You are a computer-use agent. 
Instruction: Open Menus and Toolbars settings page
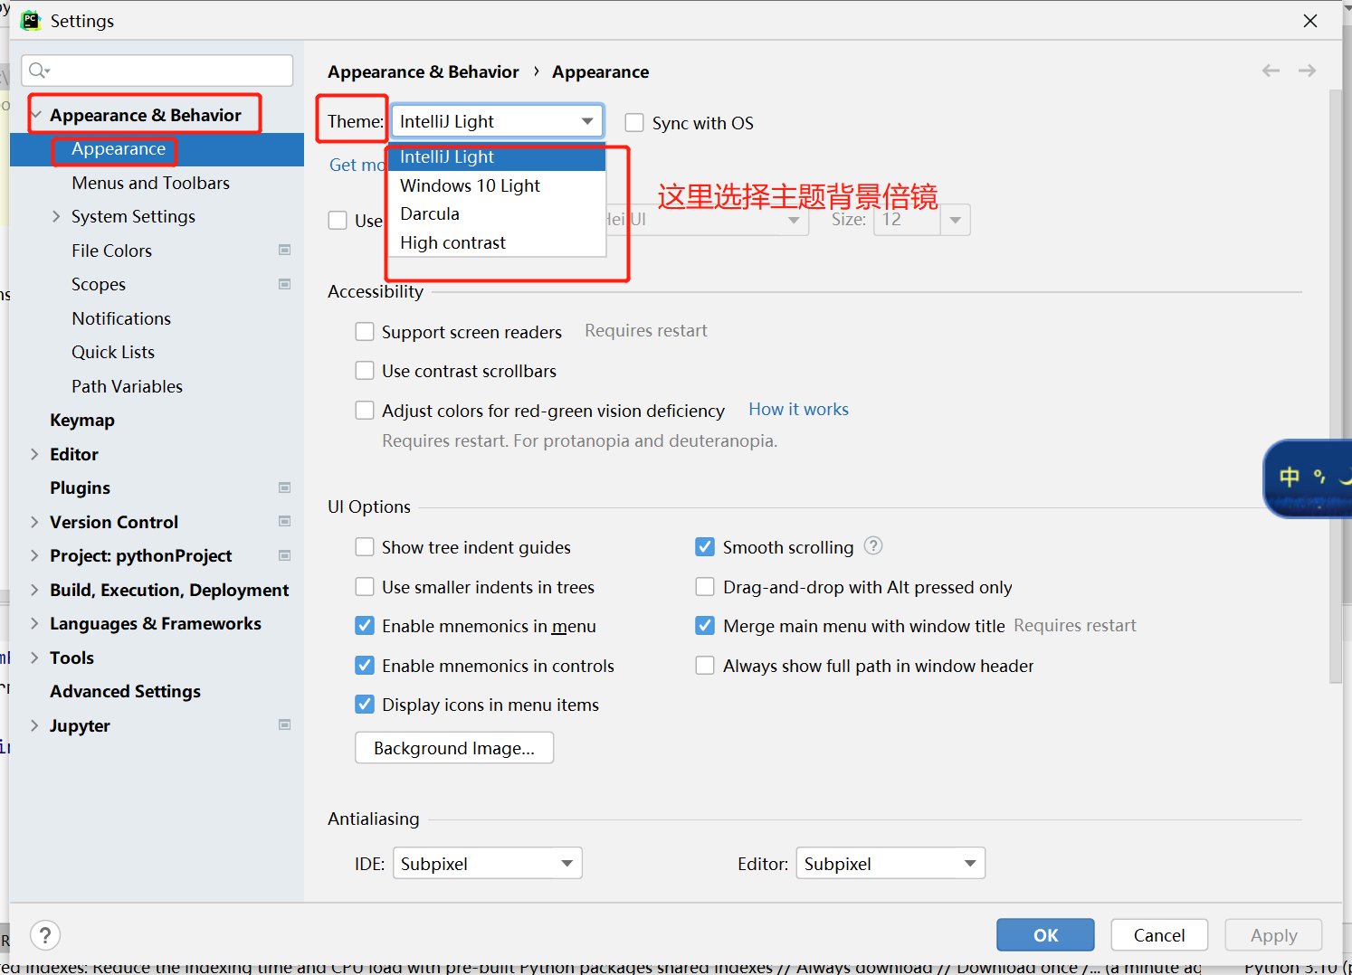pos(151,183)
